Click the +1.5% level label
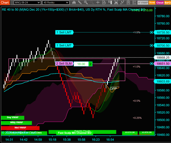 coord(137,32)
